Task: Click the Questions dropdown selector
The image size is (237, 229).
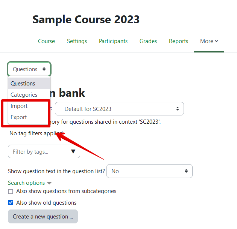Action: (x=29, y=69)
